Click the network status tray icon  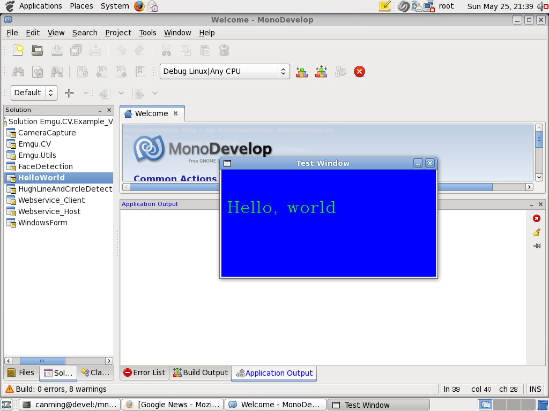coord(429,6)
